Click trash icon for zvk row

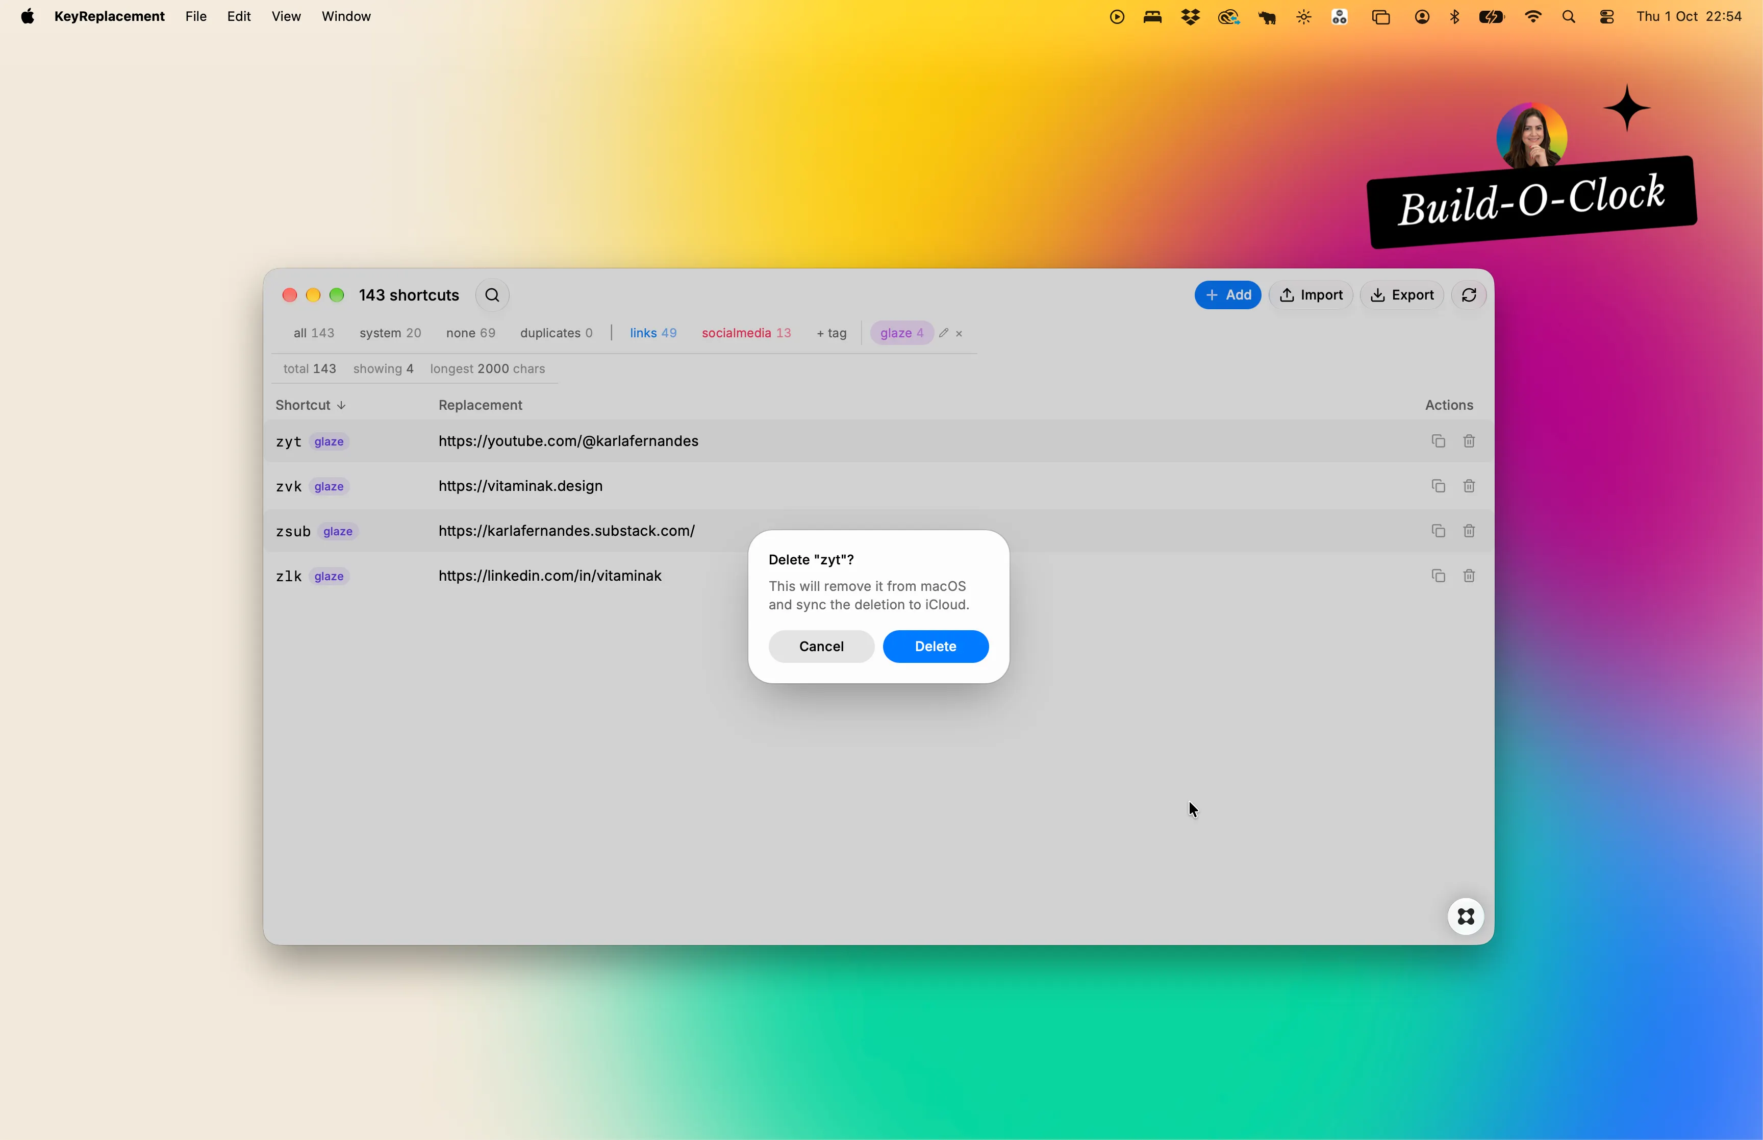pos(1469,486)
